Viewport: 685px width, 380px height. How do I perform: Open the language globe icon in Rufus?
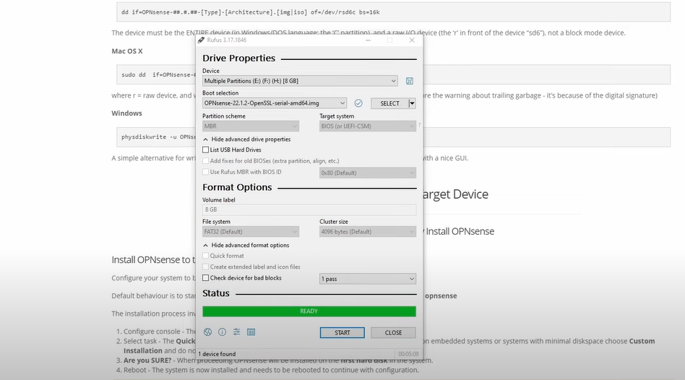click(208, 332)
